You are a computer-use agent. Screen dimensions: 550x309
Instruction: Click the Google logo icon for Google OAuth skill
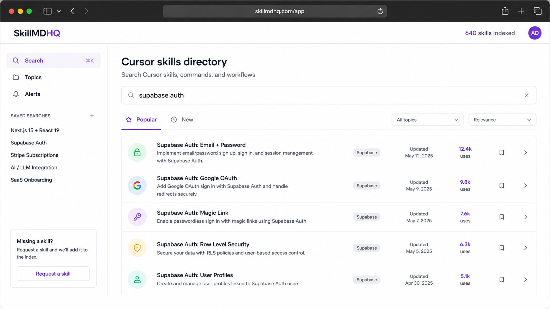pos(137,186)
